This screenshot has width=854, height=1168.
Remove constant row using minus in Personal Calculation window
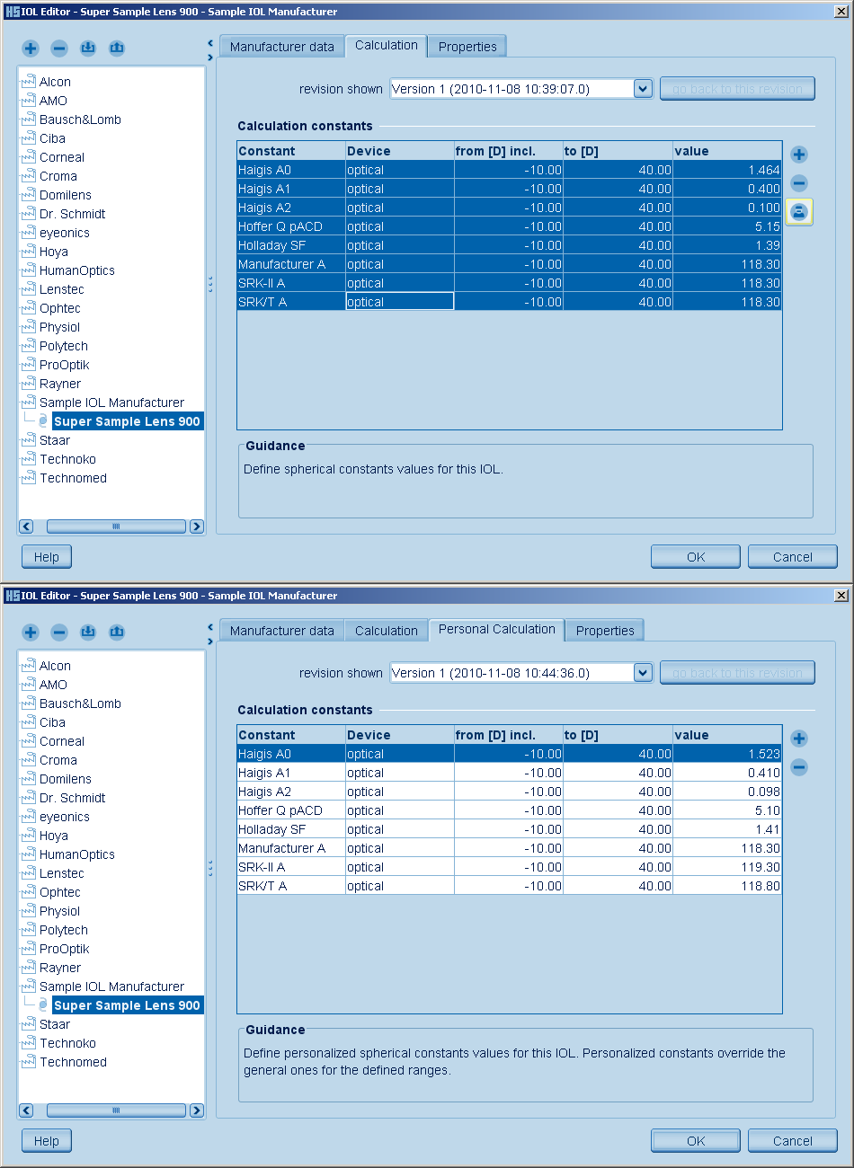(x=799, y=767)
